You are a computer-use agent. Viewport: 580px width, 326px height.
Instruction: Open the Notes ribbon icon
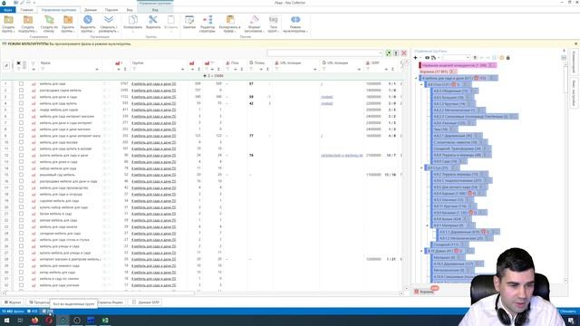coord(189,20)
